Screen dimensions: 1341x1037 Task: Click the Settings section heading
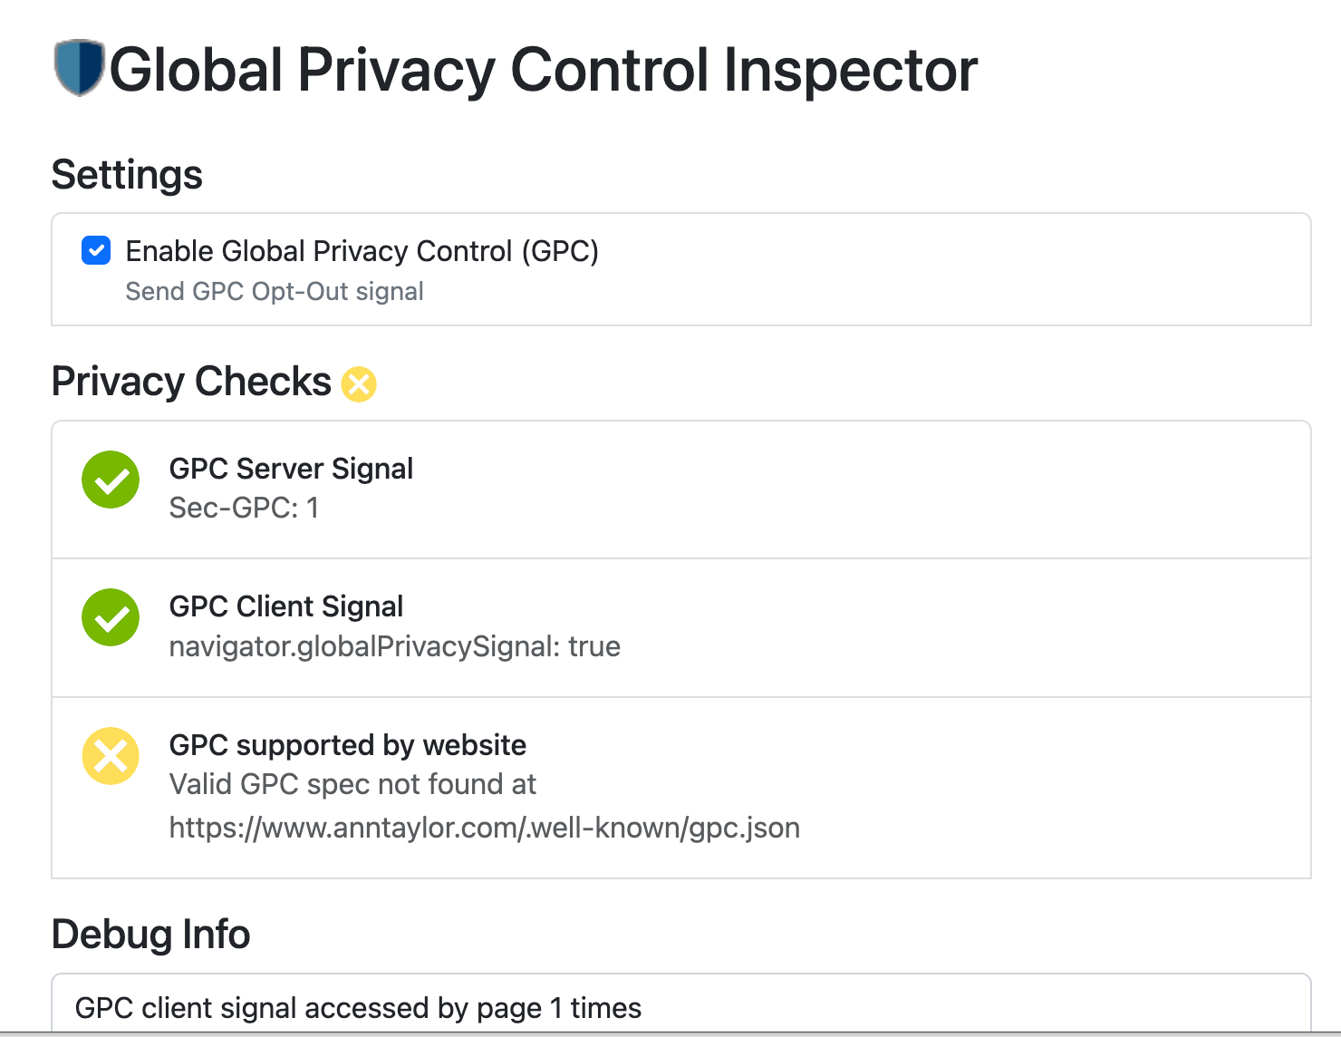[127, 175]
